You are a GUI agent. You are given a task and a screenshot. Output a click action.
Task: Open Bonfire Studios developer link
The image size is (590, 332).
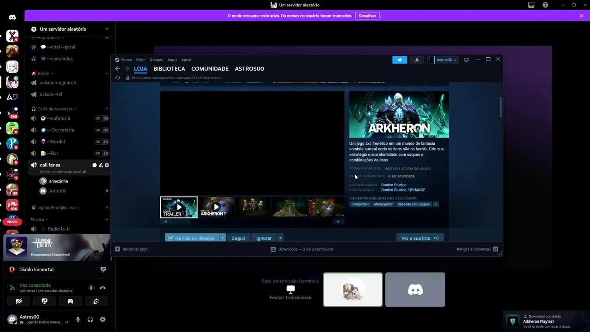coord(394,185)
